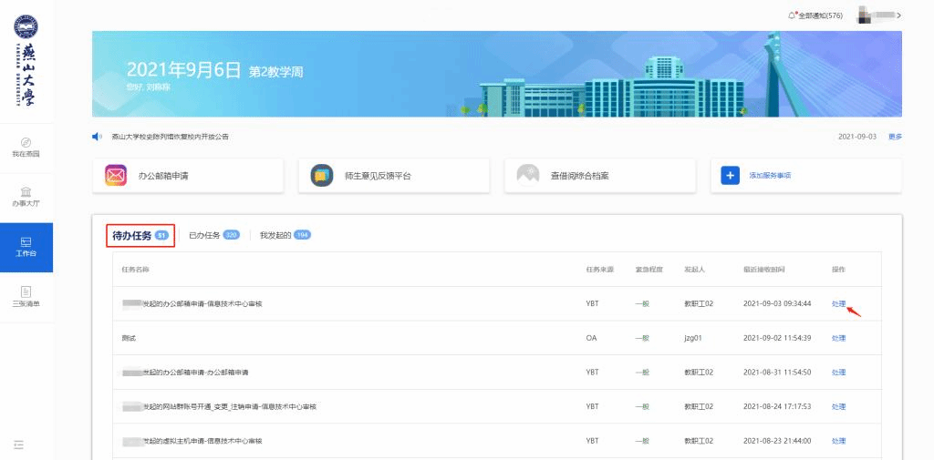Switch to 已办任务 tab
934x460 pixels.
tap(204, 235)
